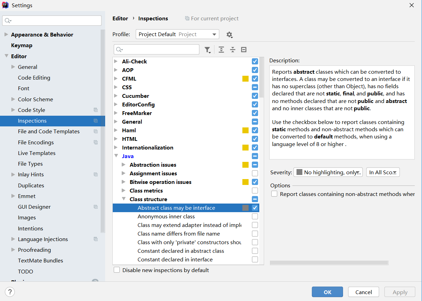Click gray swatch on 'Abstract class may be interface'
This screenshot has height=301, width=422.
[x=245, y=208]
